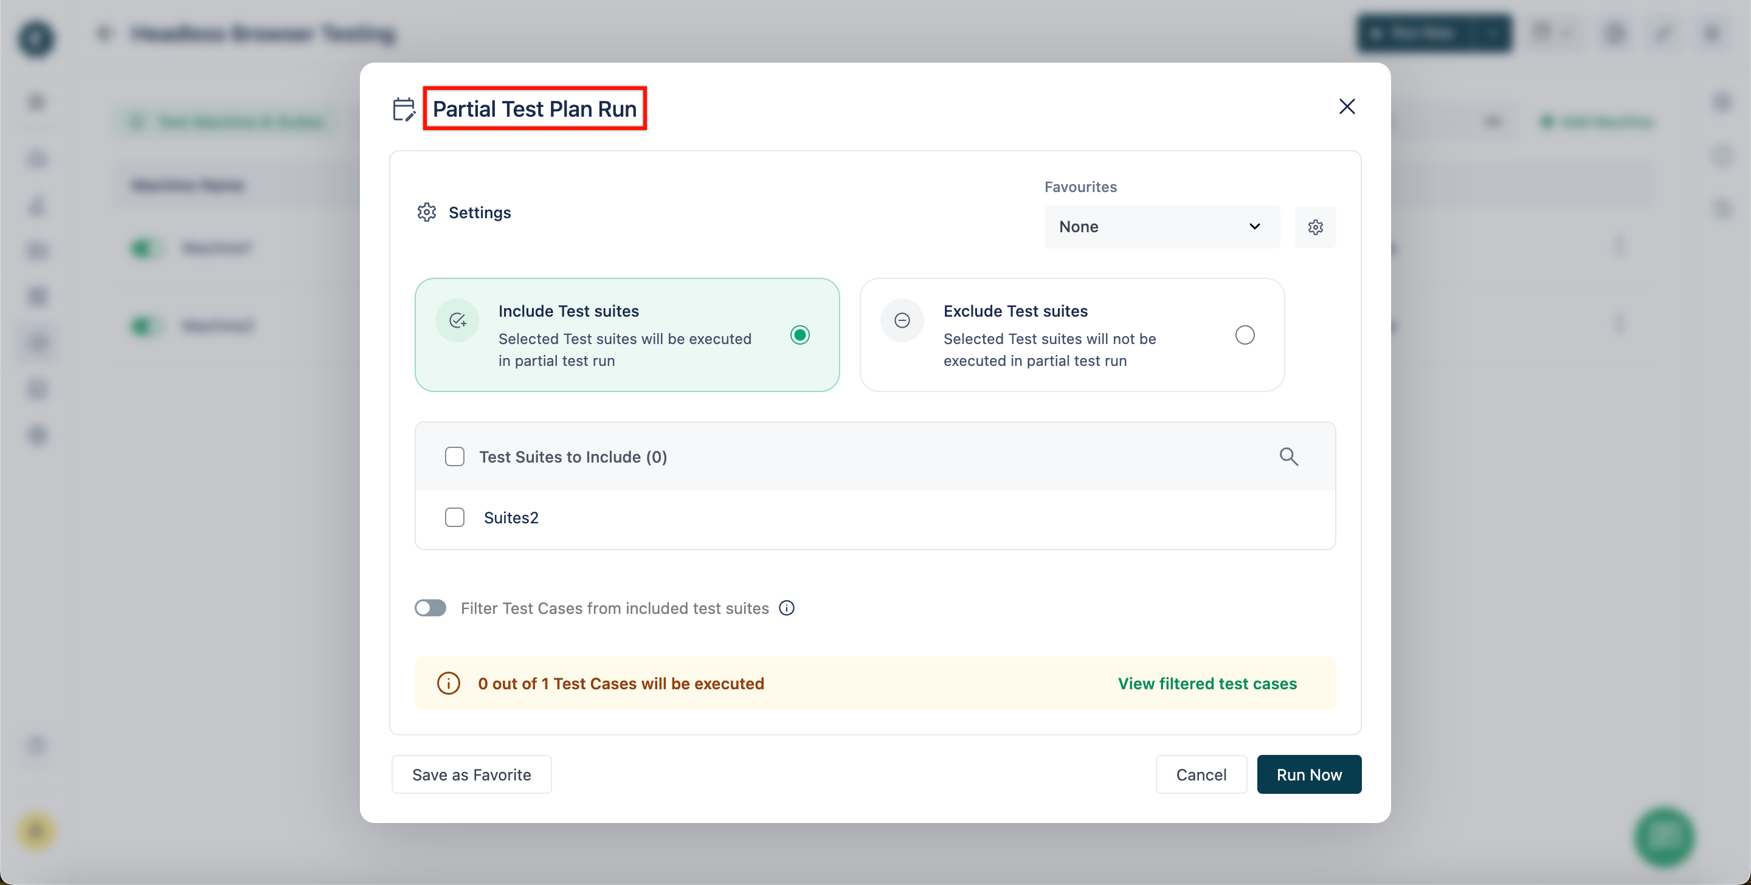Check the Test Suites to Include checkbox
Viewport: 1751px width, 885px height.
pos(454,456)
